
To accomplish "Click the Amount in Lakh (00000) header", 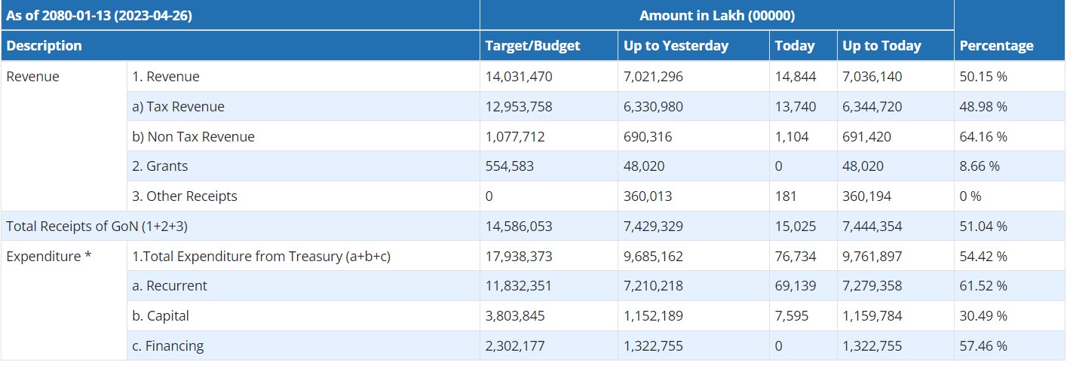I will (716, 15).
